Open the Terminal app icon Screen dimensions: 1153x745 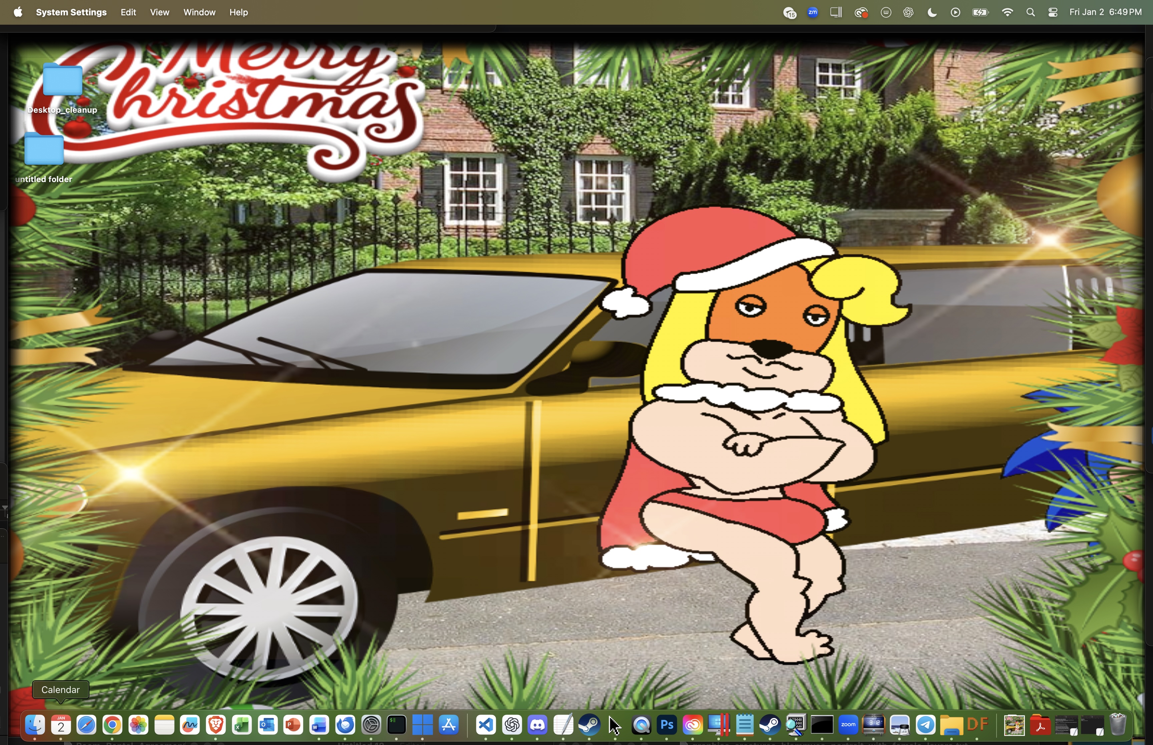pyautogui.click(x=397, y=725)
